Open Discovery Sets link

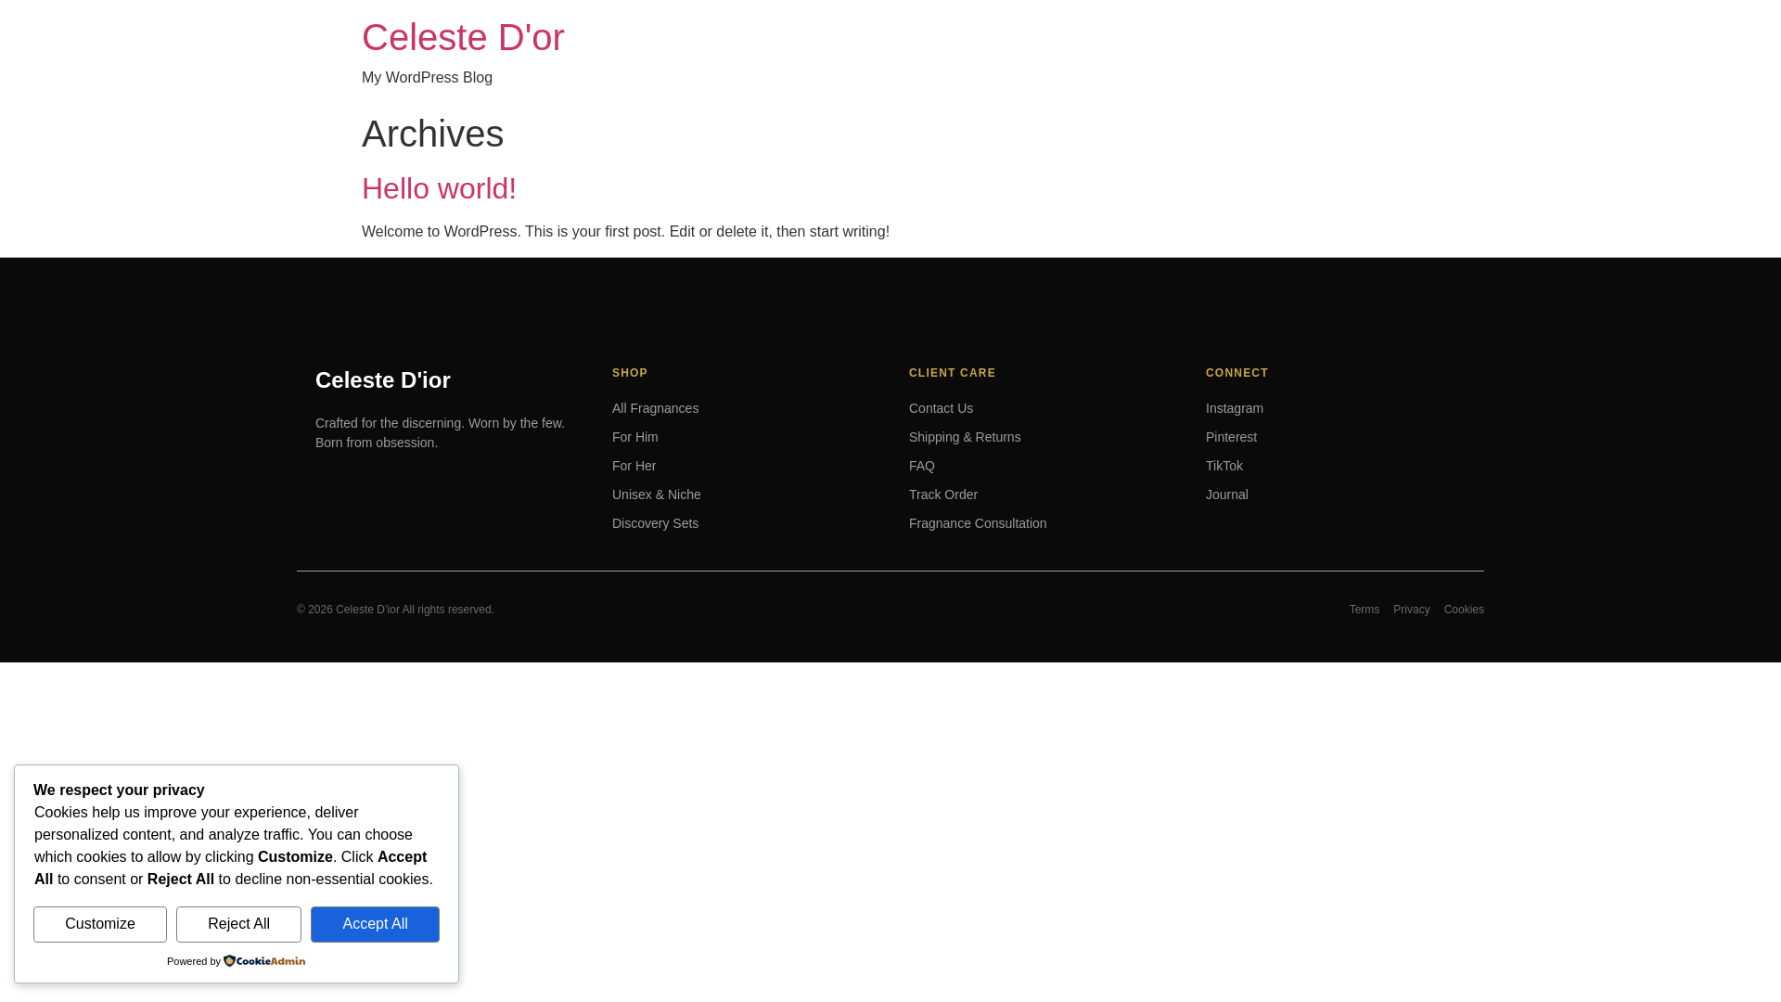point(655,523)
